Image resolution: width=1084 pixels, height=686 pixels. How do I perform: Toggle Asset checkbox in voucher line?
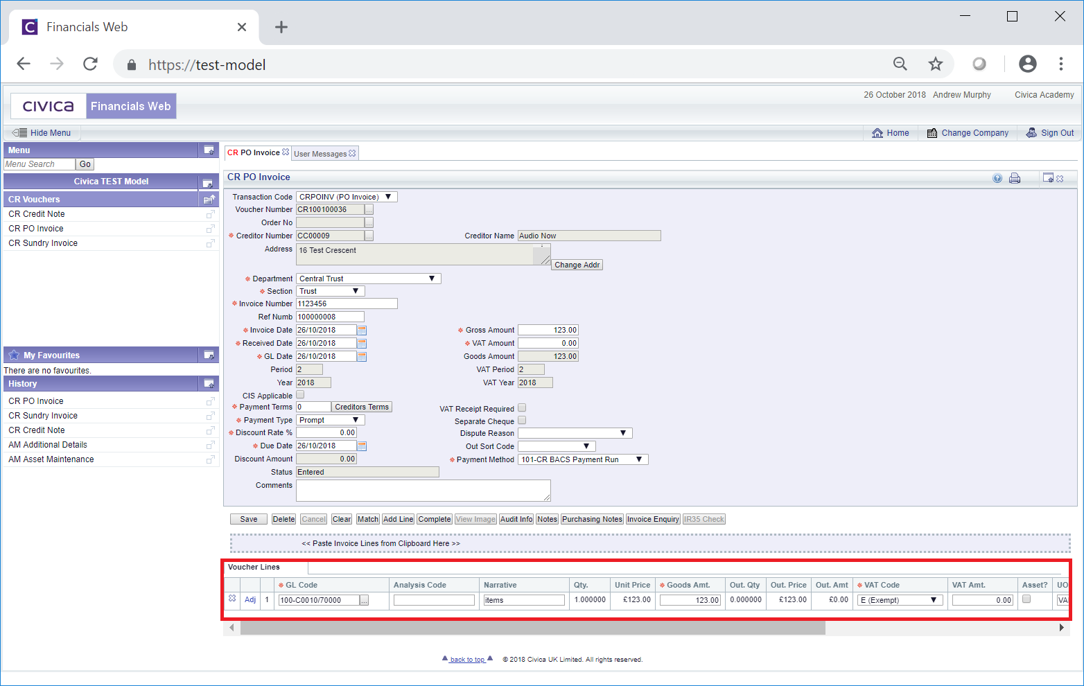[1026, 599]
